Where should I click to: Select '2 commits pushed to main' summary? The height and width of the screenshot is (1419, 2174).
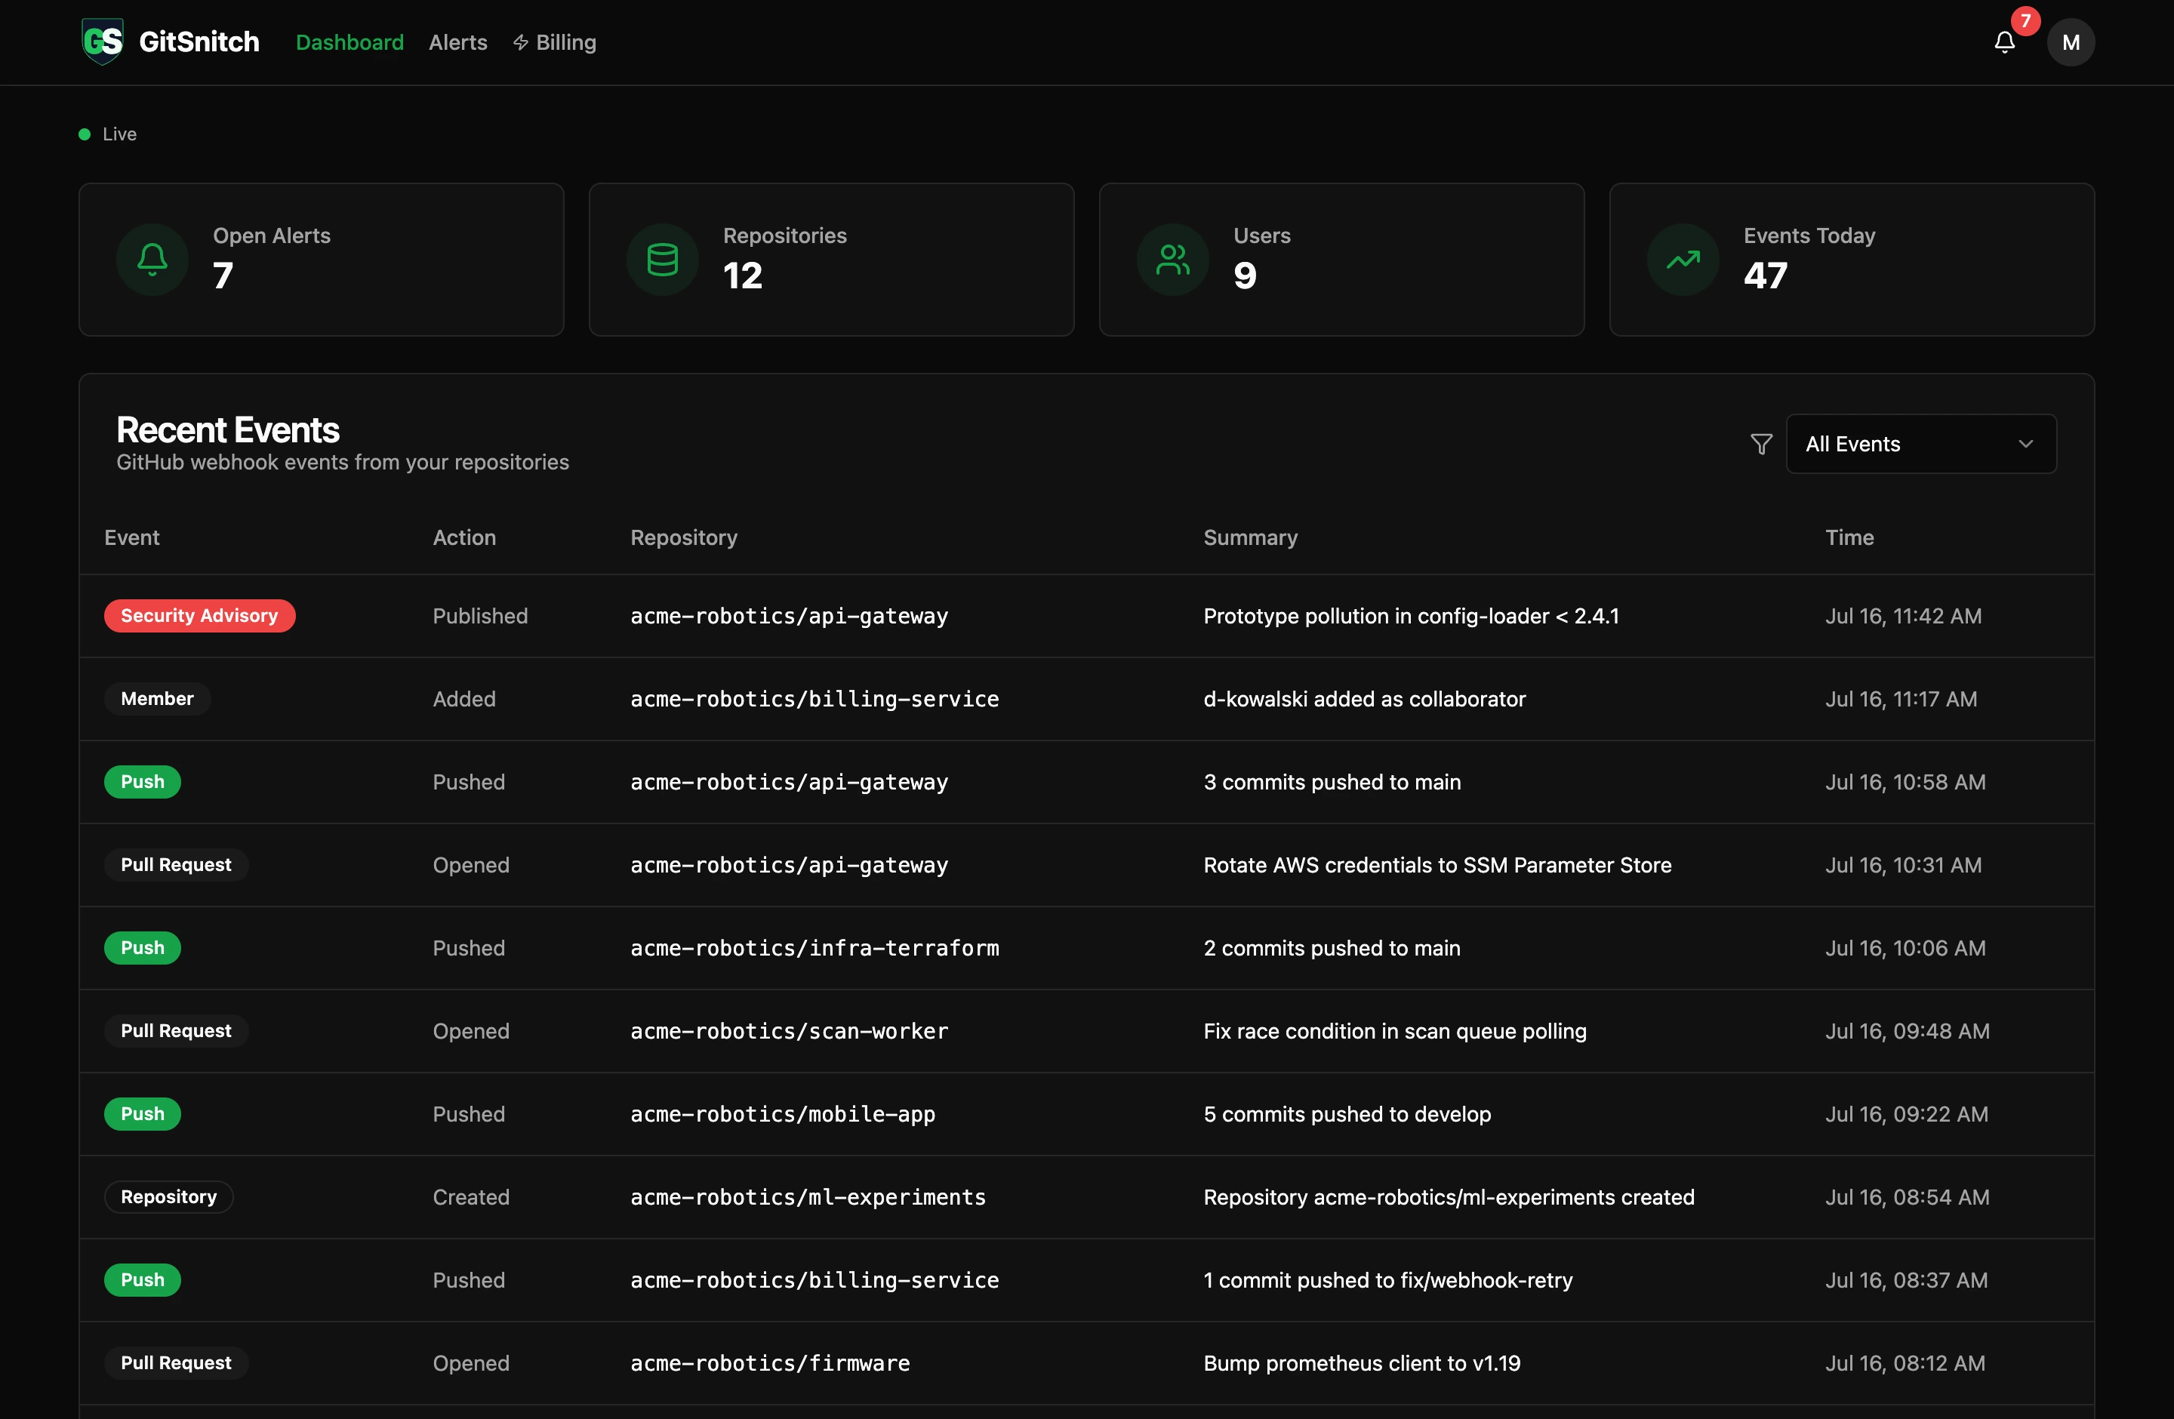1332,948
